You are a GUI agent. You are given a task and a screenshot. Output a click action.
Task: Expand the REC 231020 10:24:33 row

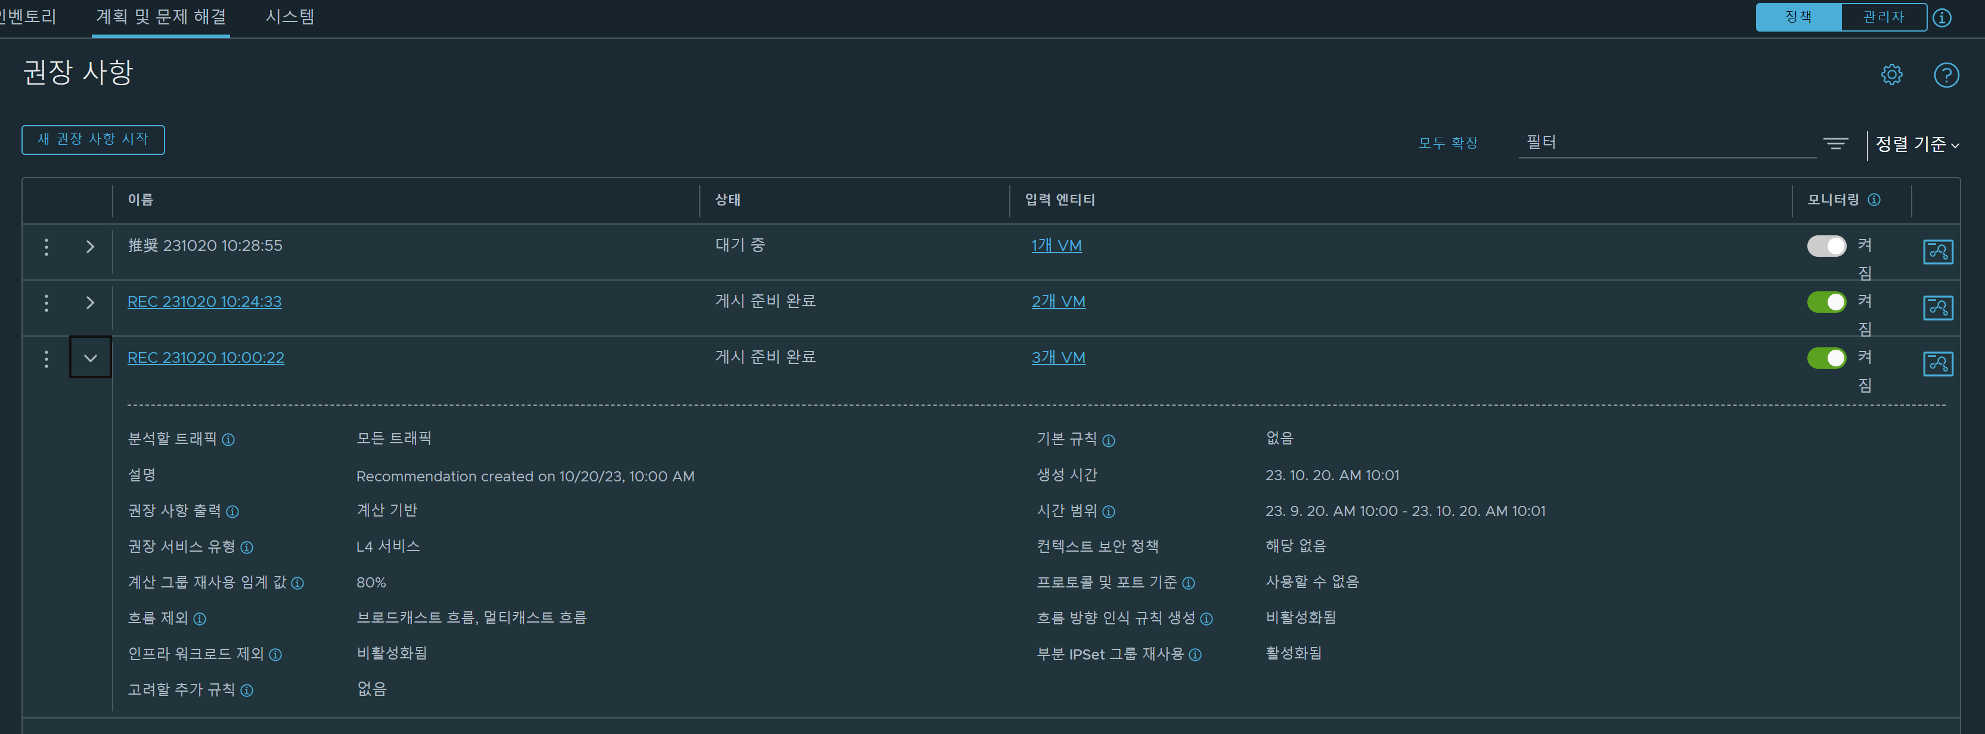pyautogui.click(x=90, y=303)
